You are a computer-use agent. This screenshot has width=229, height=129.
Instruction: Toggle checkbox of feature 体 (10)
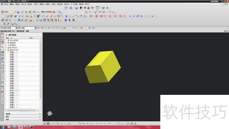(11, 74)
